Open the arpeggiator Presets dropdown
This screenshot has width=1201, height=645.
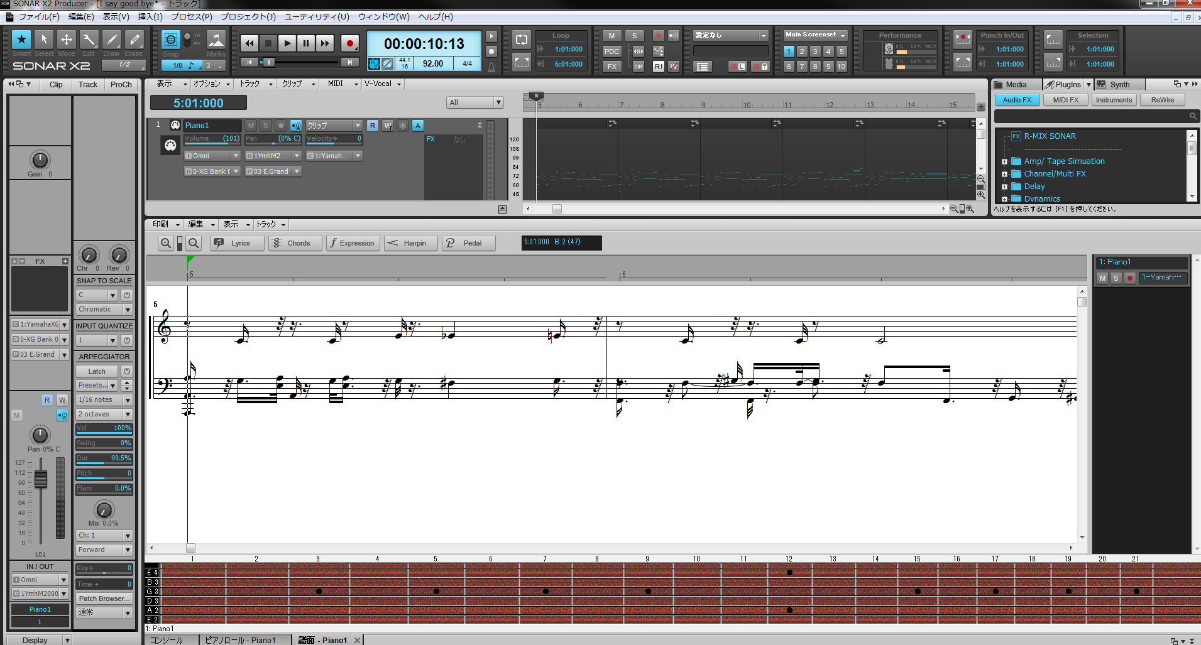coord(97,385)
